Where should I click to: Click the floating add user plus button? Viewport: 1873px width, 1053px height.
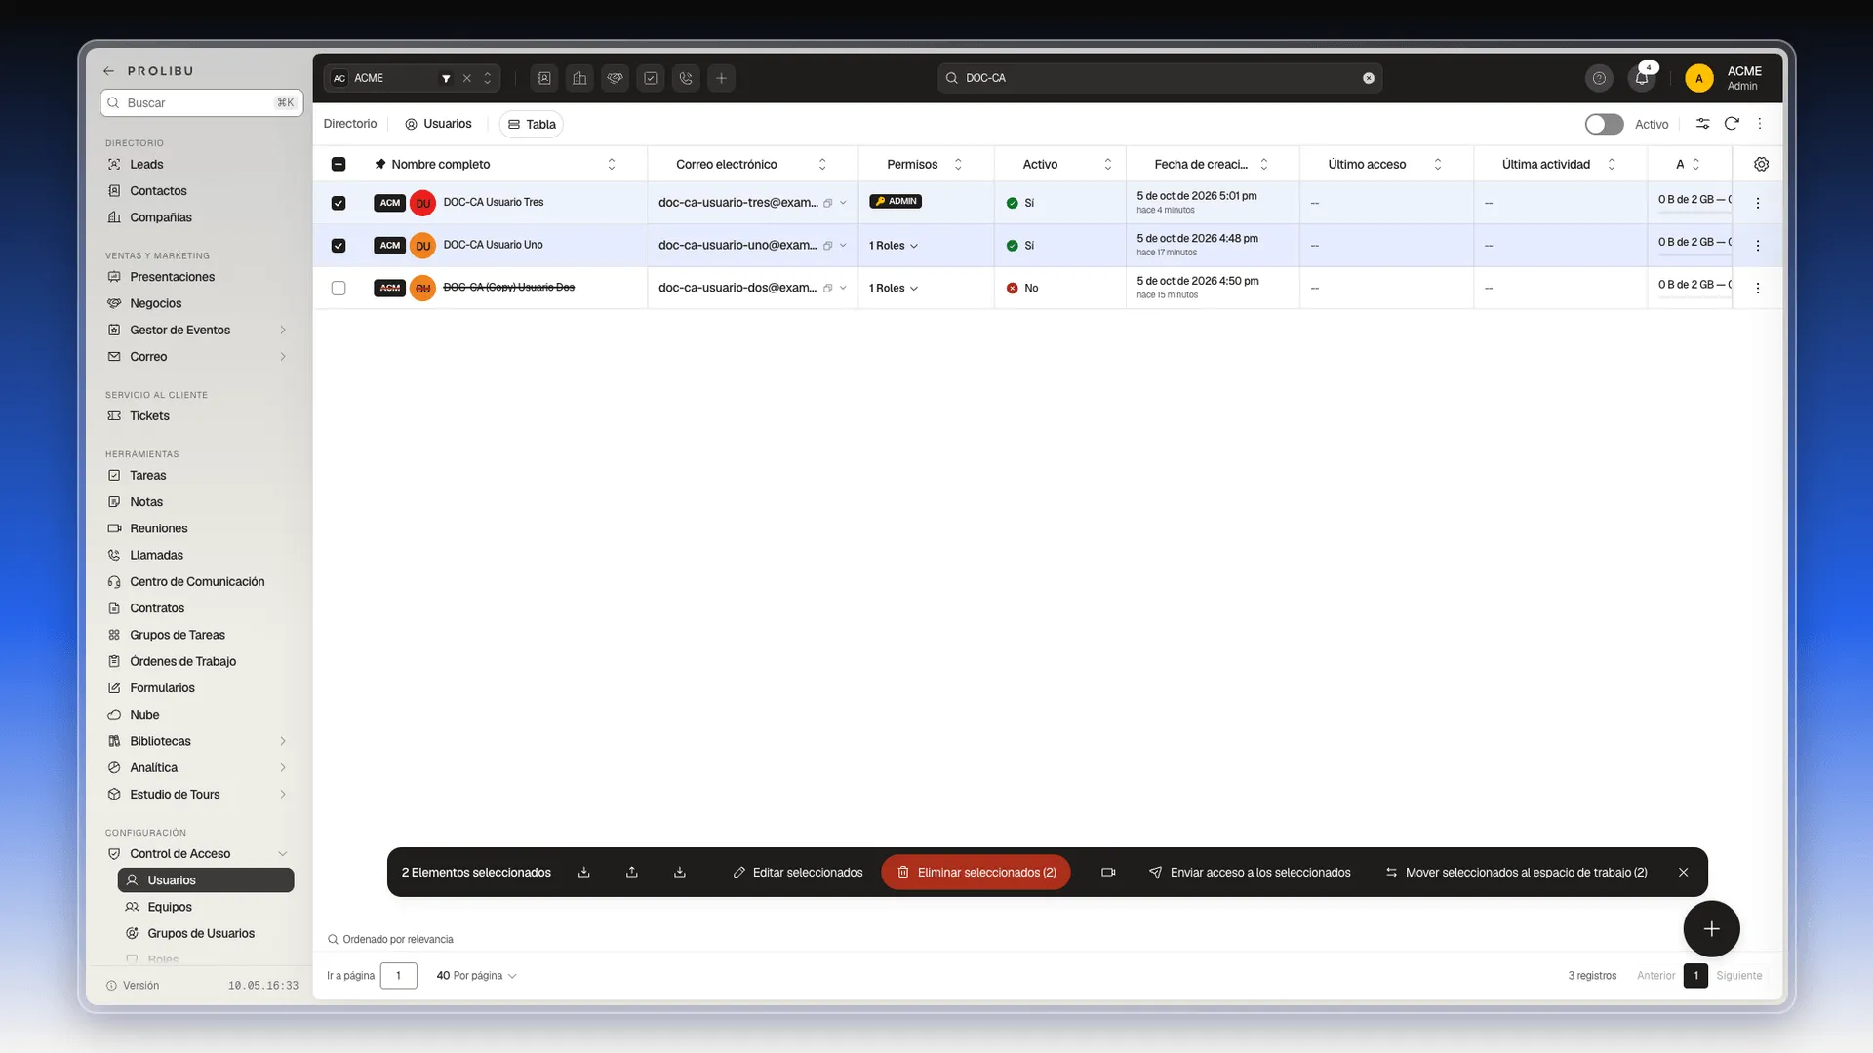pos(1711,929)
